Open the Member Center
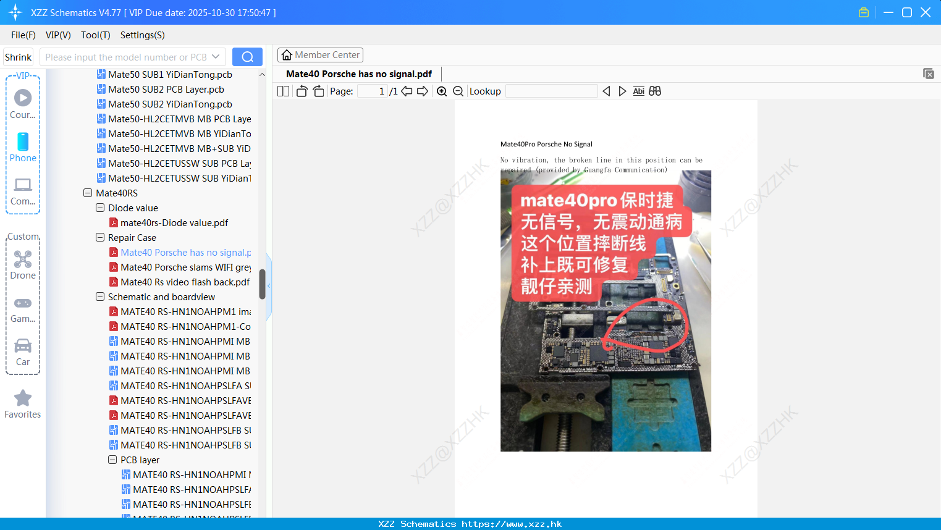 (320, 55)
